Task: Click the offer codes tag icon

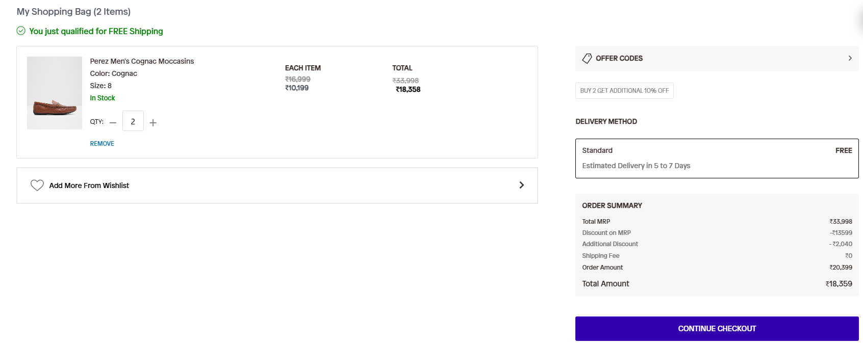Action: pos(587,58)
